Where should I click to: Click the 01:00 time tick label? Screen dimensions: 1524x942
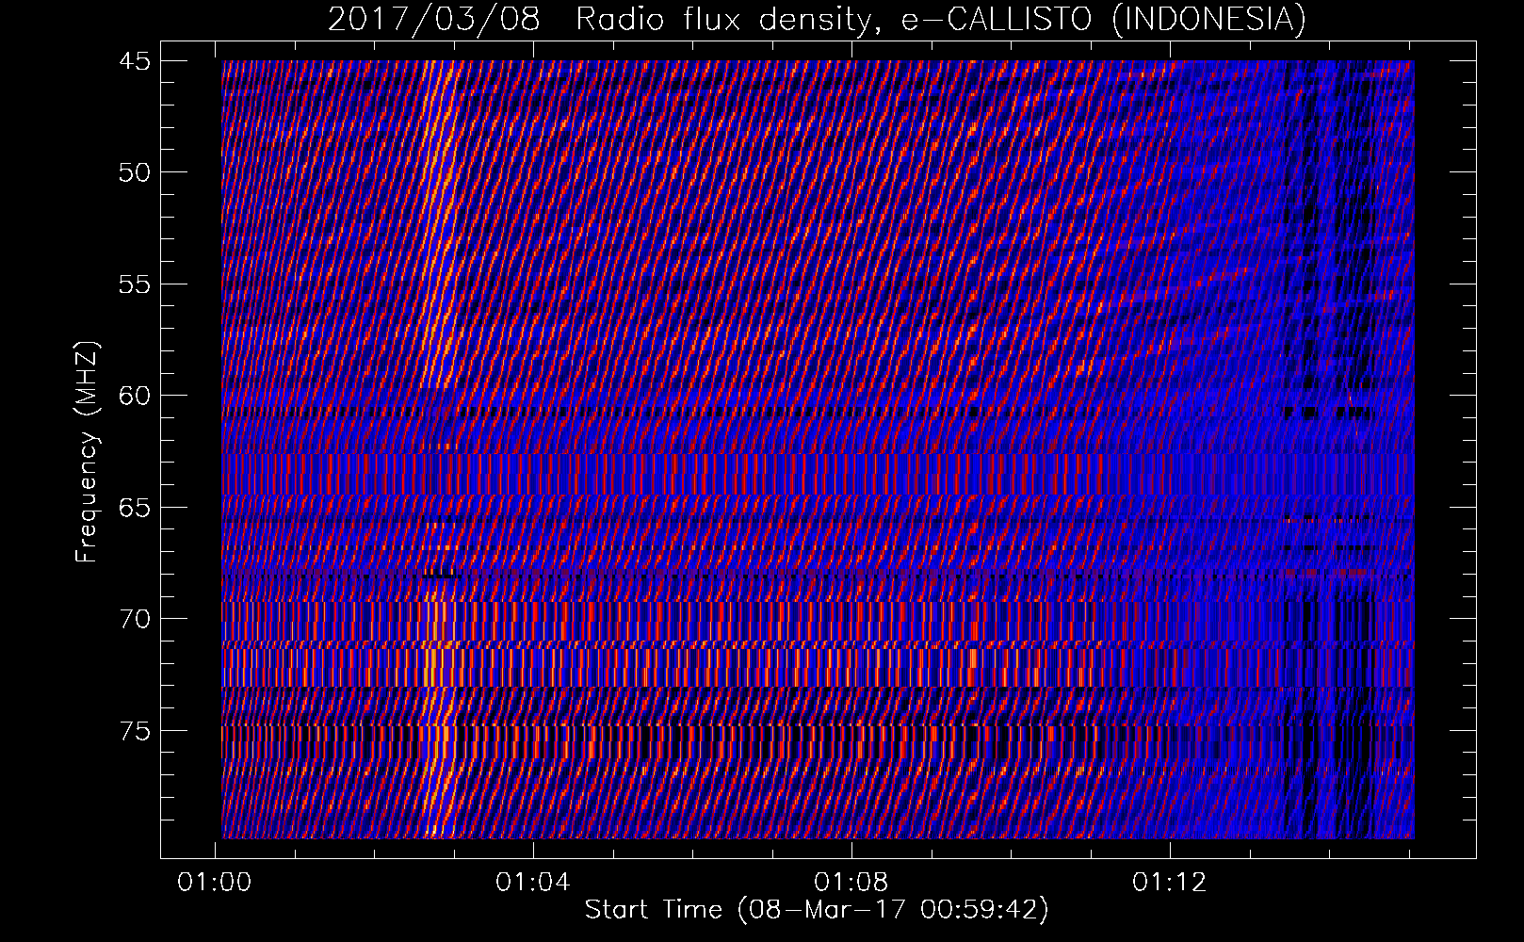tap(215, 883)
